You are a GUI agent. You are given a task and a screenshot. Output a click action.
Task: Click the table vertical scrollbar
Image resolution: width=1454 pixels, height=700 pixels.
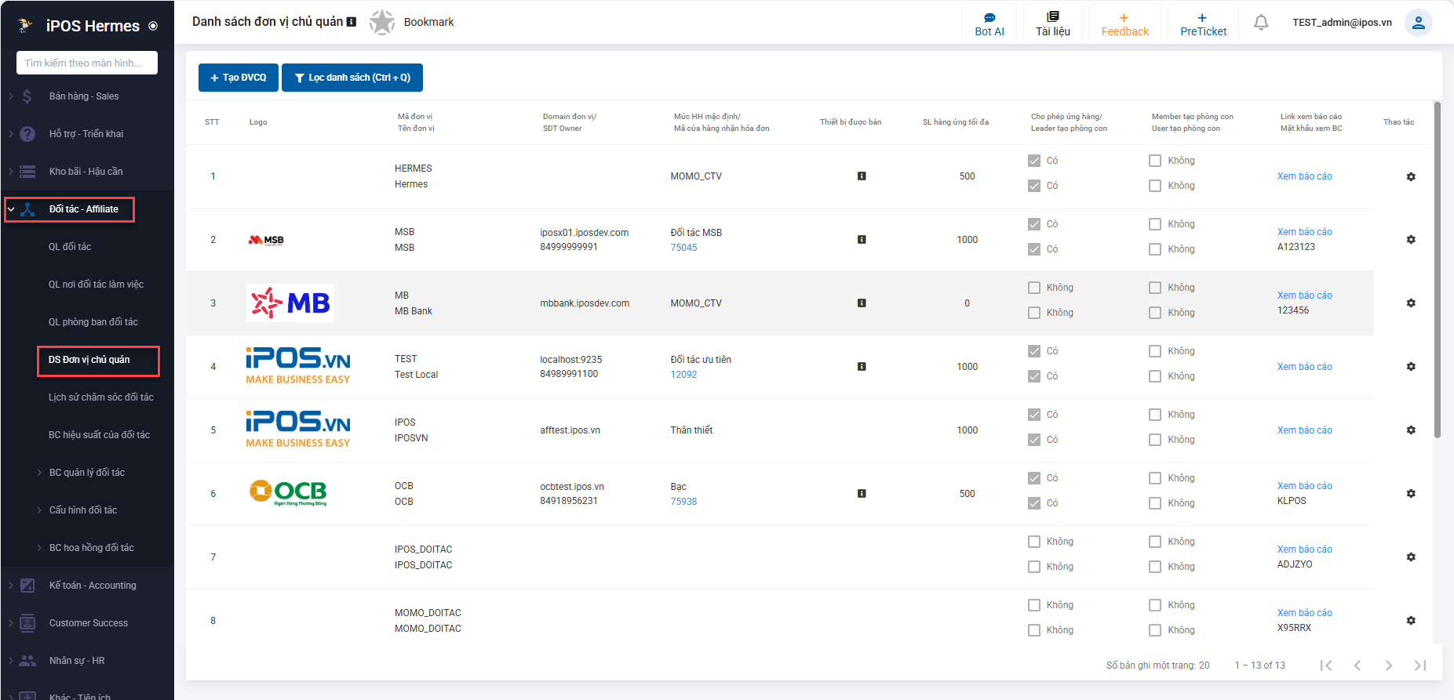pos(1438,269)
